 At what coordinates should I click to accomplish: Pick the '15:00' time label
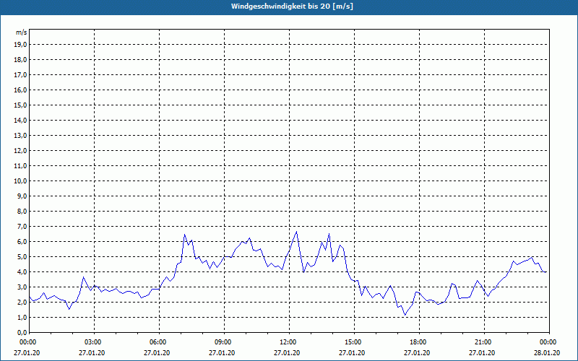click(x=354, y=342)
